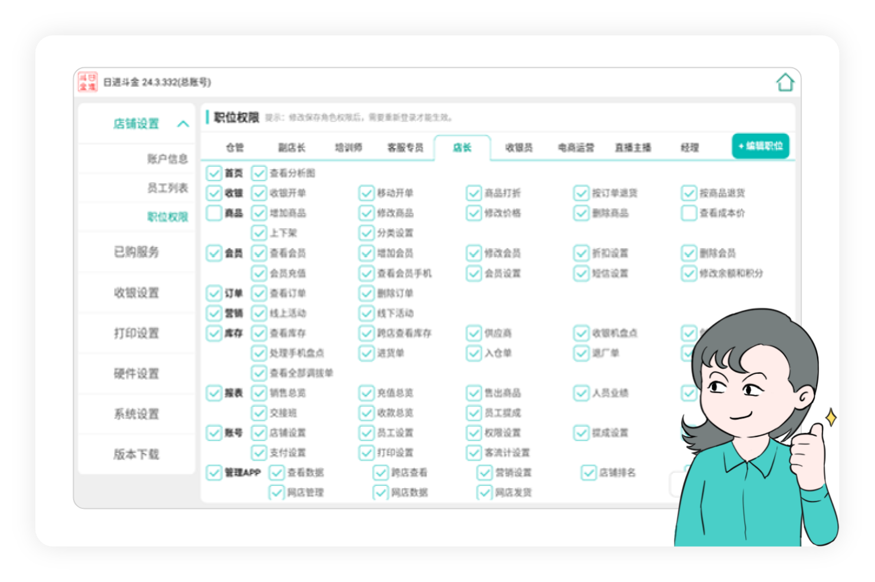The height and width of the screenshot is (582, 875).
Task: Toggle the 管理APP group checkbox
Action: 214,473
